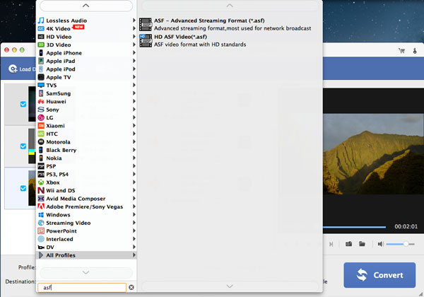Expand the PSP submenu arrow

pos(134,166)
